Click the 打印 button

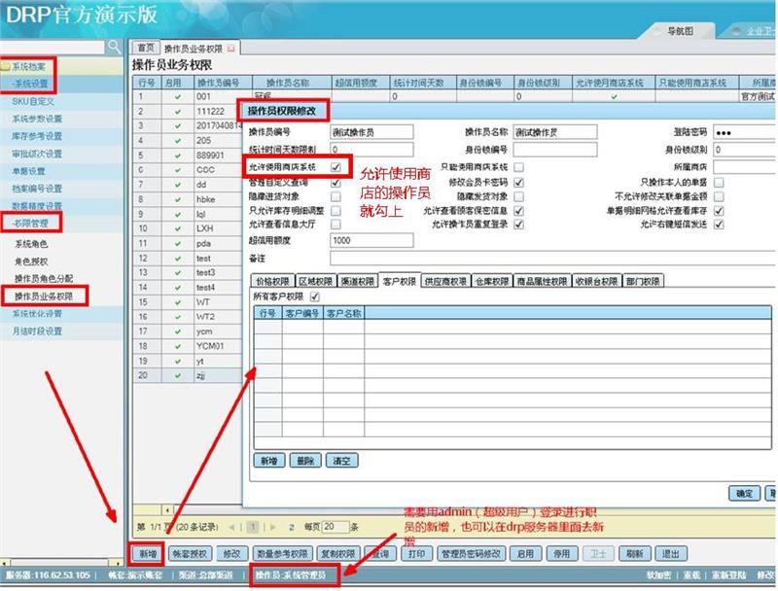[x=416, y=554]
